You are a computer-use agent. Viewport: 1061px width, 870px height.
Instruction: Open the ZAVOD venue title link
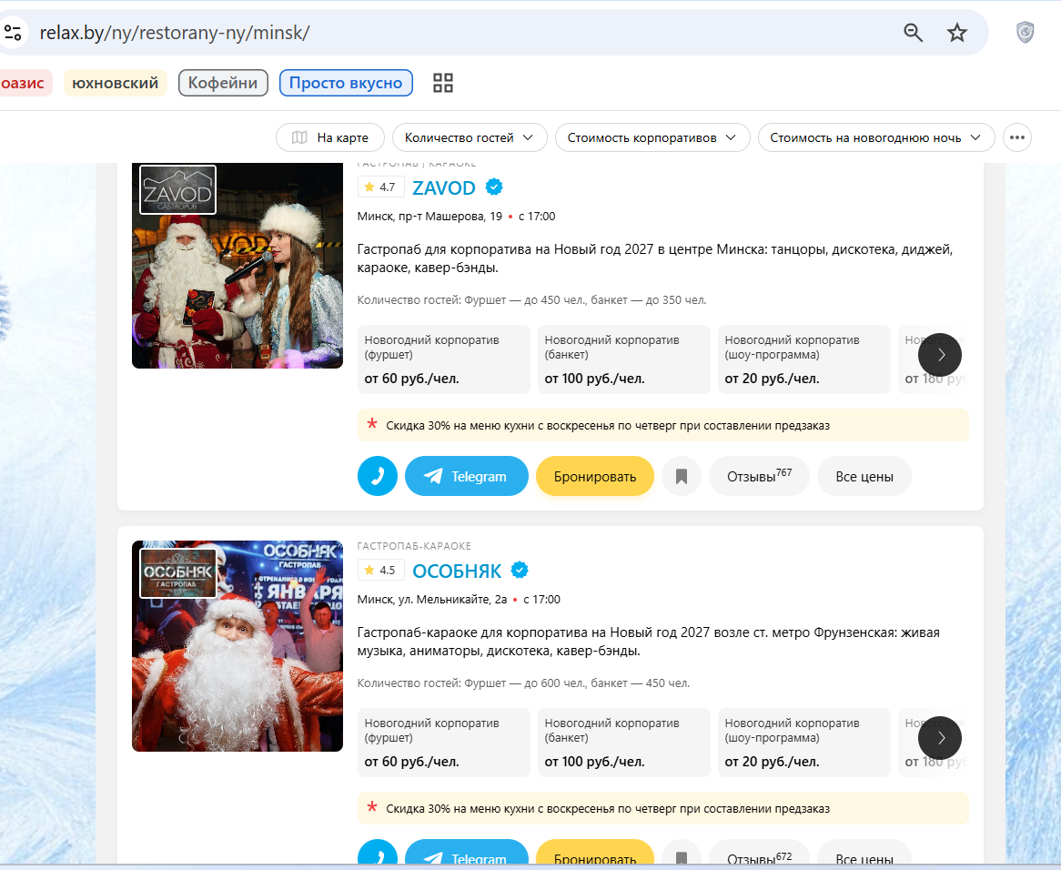click(x=444, y=187)
